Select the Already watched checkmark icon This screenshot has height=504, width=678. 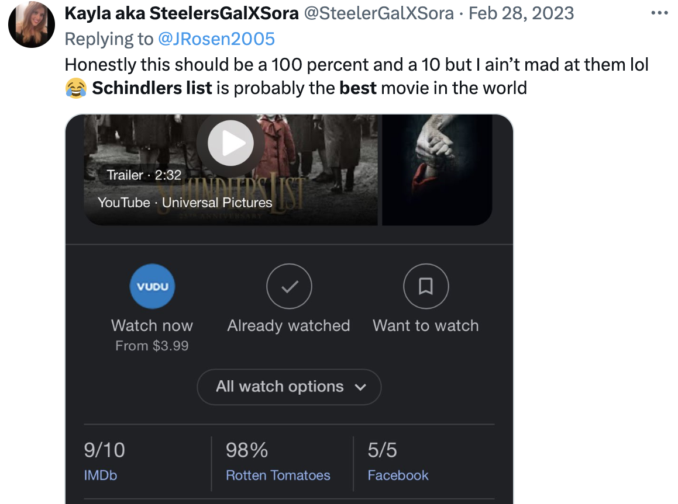[289, 286]
